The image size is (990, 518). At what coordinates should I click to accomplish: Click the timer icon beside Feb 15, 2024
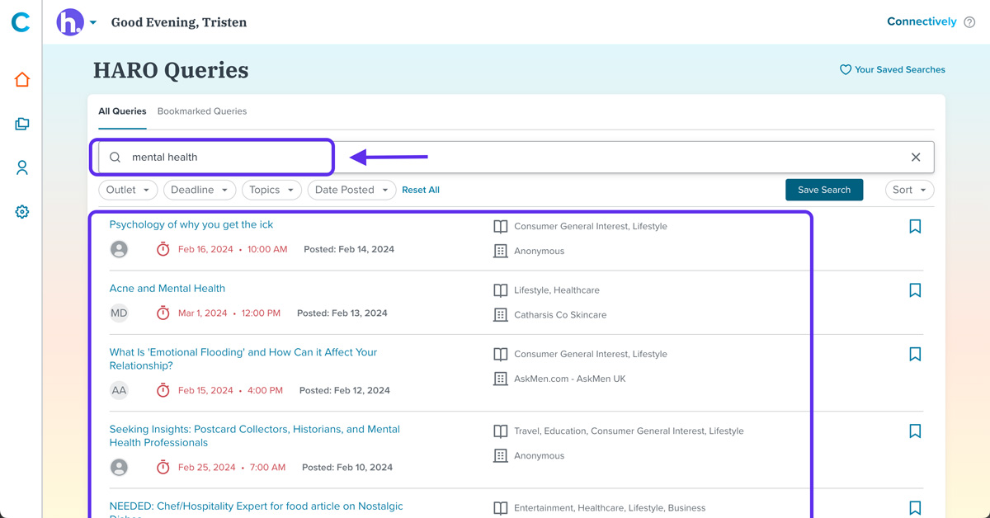pos(163,390)
